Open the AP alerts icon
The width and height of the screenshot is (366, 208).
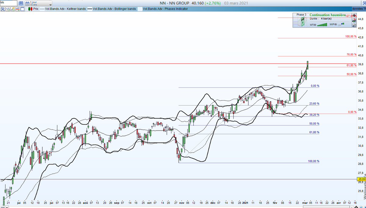(x=18, y=9)
